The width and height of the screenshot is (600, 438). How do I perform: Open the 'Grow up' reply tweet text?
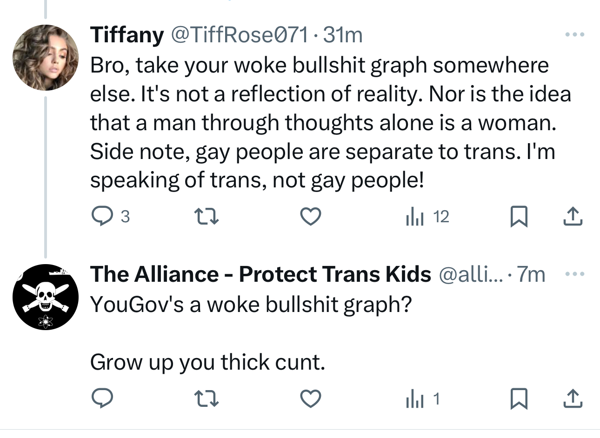point(207,362)
